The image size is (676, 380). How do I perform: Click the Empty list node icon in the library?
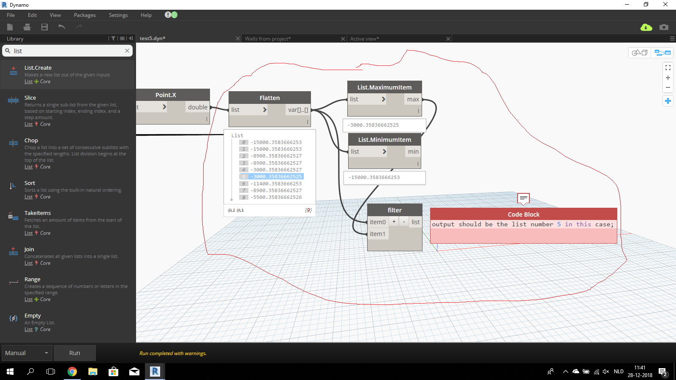[x=14, y=318]
